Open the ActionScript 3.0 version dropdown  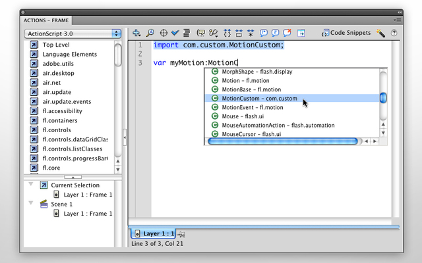coord(73,34)
